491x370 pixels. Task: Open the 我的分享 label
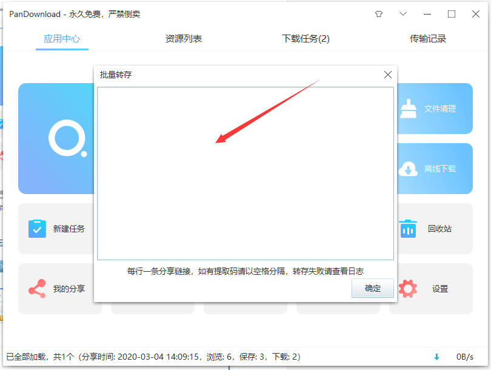[69, 289]
